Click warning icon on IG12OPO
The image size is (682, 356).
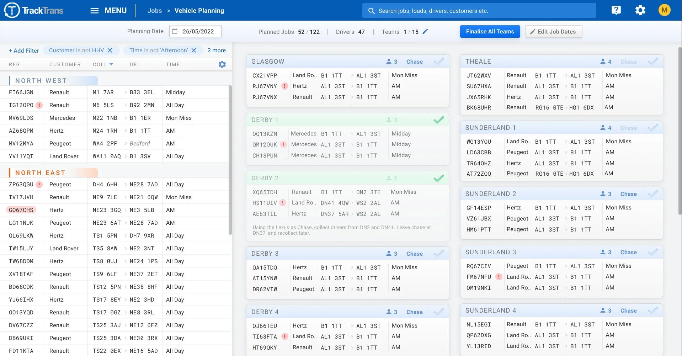pos(39,105)
